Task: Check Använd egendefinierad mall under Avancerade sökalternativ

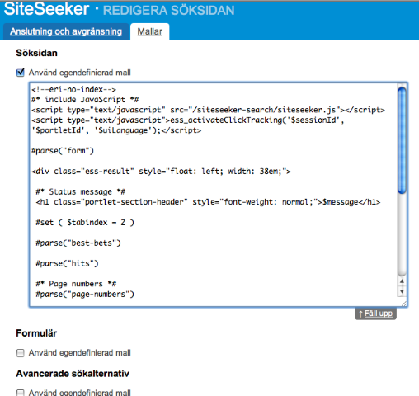Action: click(21, 393)
